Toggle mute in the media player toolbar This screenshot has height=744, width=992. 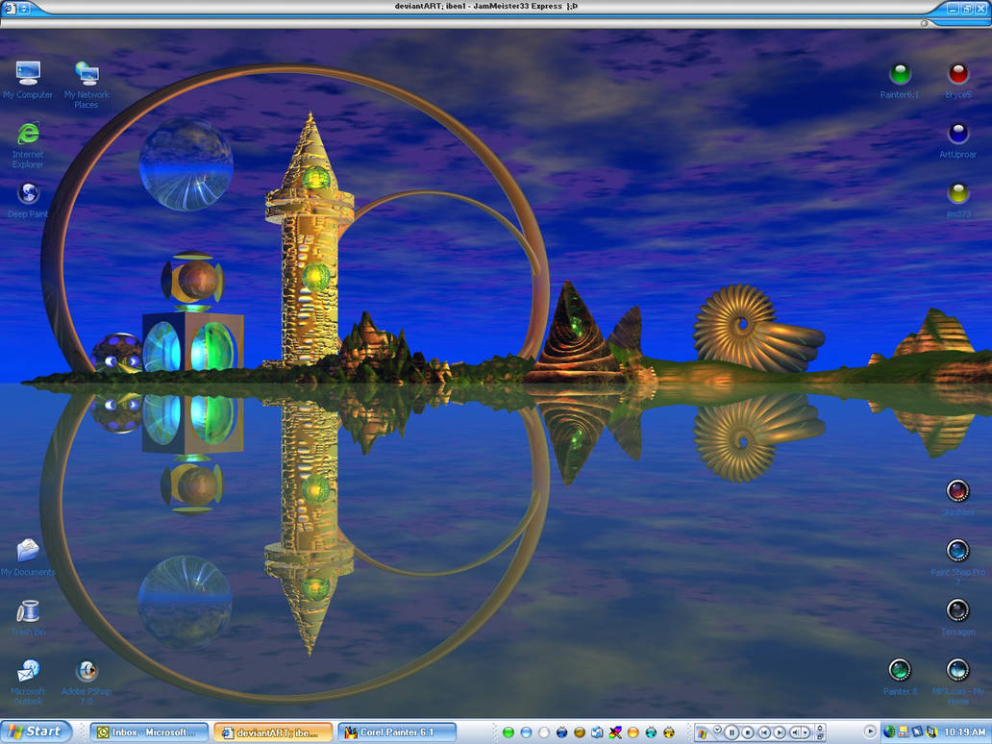(795, 732)
